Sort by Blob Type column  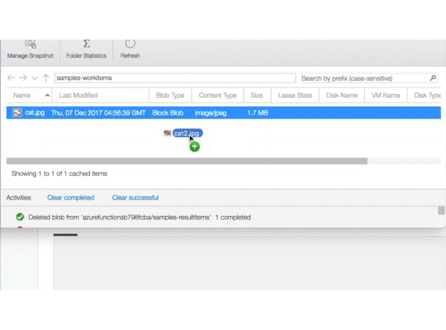point(170,96)
